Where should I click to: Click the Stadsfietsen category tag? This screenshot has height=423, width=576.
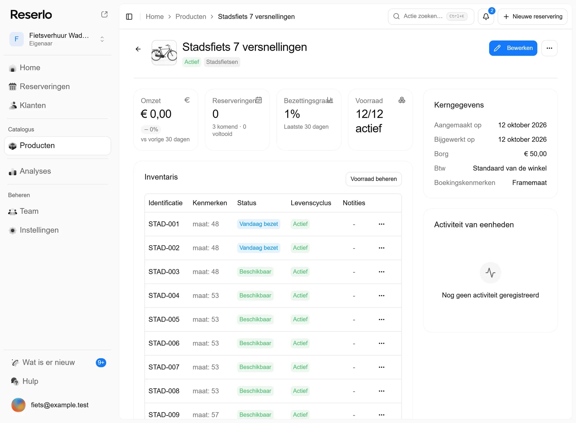pyautogui.click(x=222, y=62)
